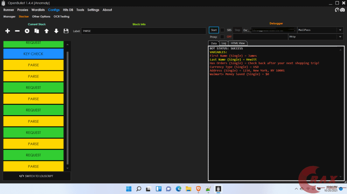Open the Http proxy type dropdown
The height and width of the screenshot is (194, 347).
(340, 37)
